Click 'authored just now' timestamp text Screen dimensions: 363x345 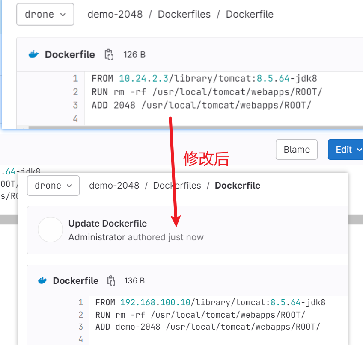point(166,237)
